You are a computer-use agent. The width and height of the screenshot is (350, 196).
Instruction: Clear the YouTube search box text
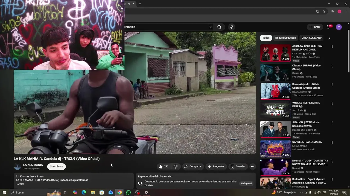pos(211,27)
